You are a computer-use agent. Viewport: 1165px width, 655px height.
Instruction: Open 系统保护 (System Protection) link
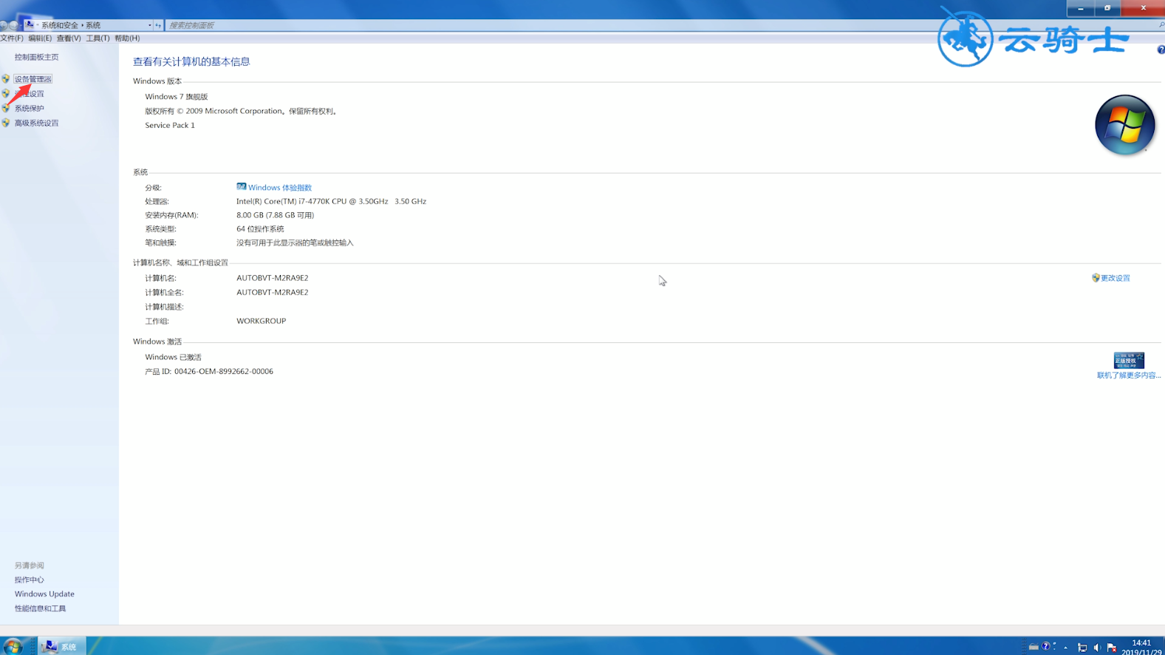[29, 109]
